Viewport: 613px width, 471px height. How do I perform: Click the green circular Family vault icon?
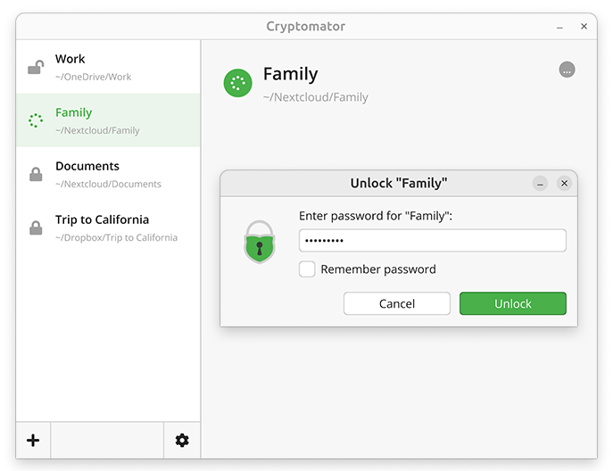237,84
